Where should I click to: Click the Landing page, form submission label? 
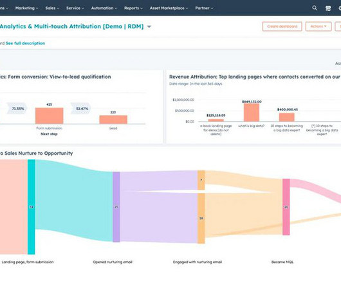point(28,262)
